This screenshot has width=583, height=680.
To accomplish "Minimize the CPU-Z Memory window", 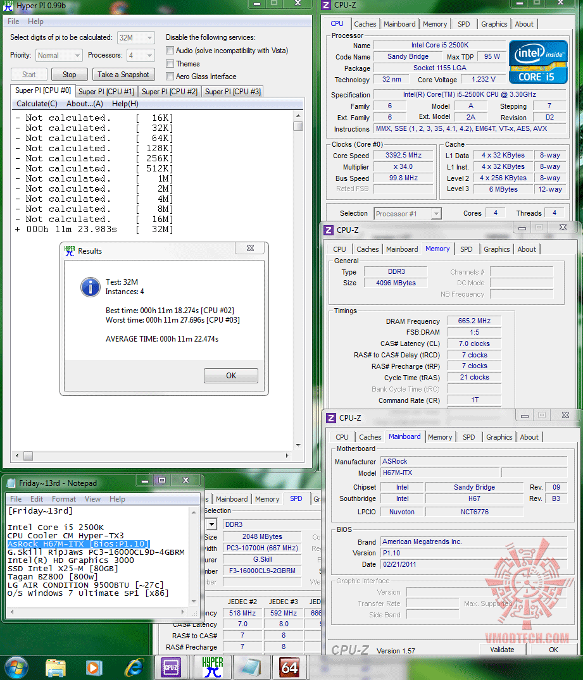I will click(x=522, y=227).
